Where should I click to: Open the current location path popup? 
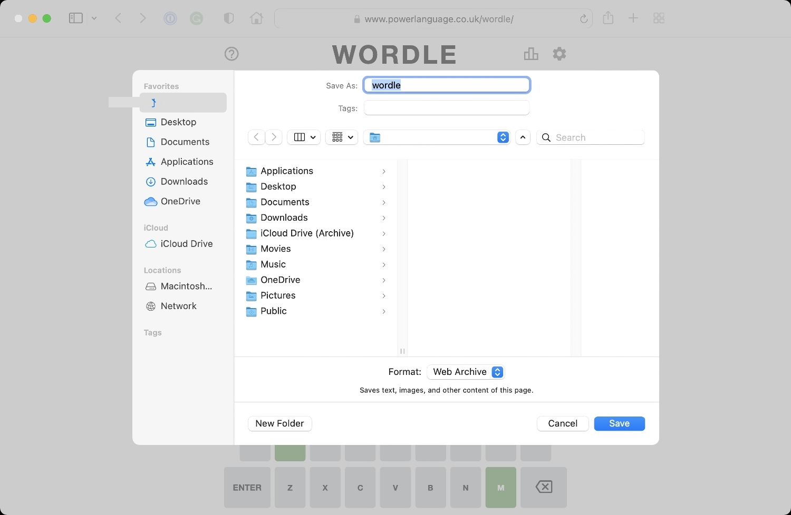(437, 137)
